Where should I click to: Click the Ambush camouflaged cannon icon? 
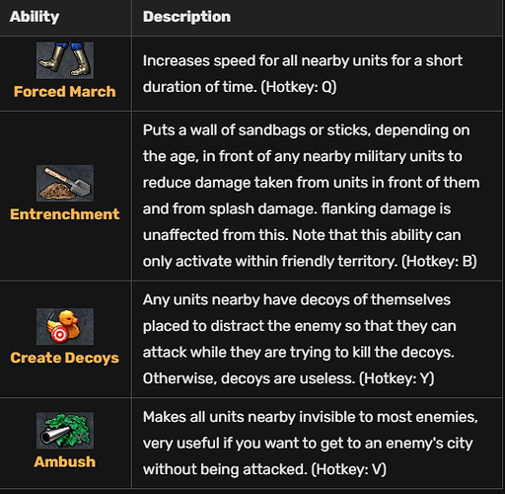click(65, 431)
